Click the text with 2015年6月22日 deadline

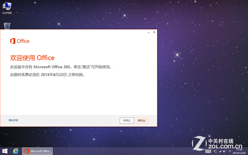(47, 75)
